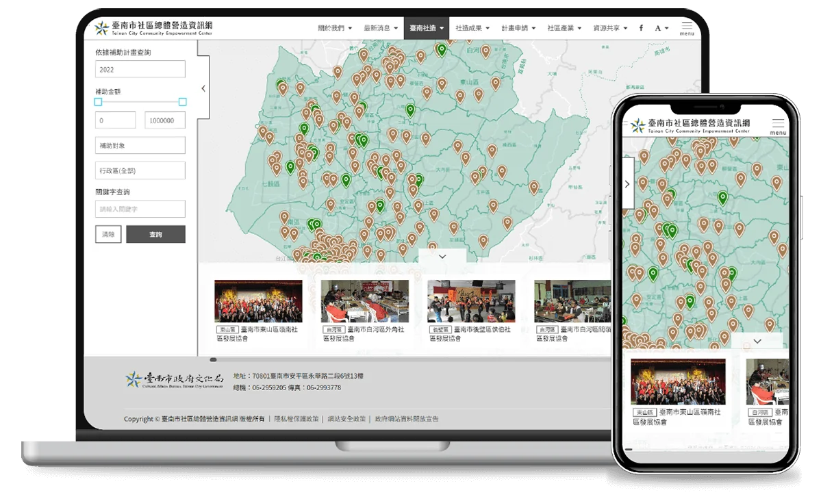Click the easternmost brown pin on laptop map
The image size is (821, 501).
click(x=533, y=188)
